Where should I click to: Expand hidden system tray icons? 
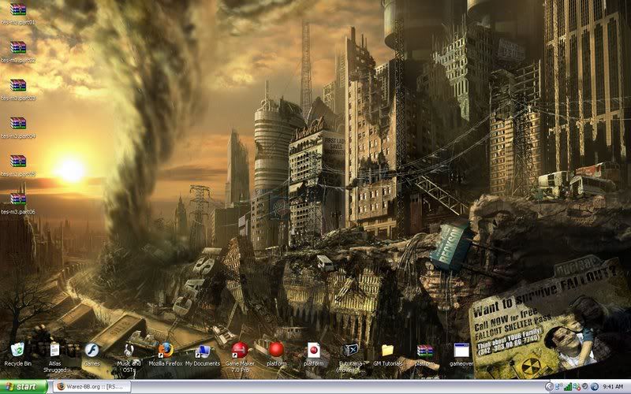[550, 387]
